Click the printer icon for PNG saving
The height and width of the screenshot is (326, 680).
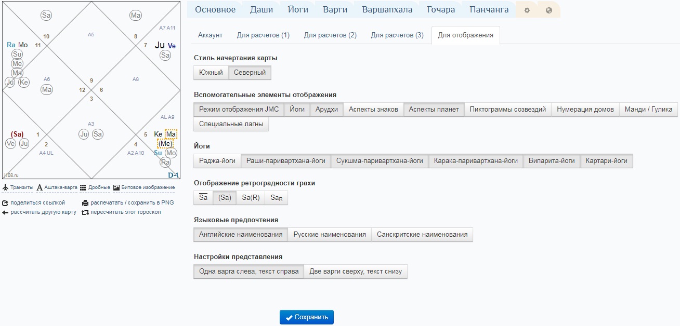click(85, 203)
